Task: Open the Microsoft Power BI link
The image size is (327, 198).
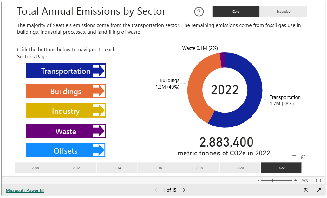Action: (x=25, y=190)
